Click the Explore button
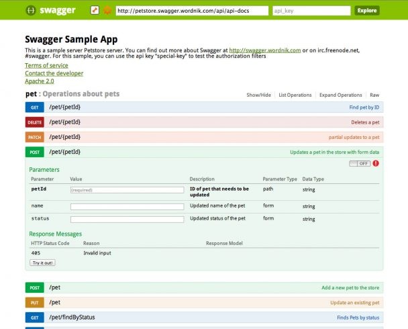 coord(367,11)
